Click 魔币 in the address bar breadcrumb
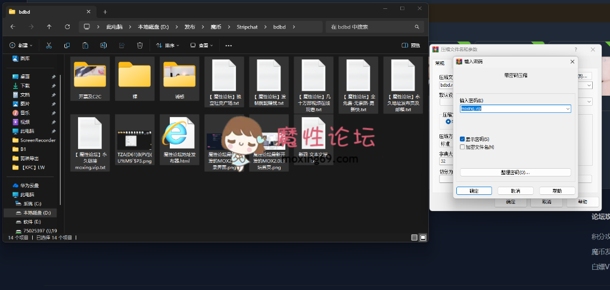Image resolution: width=610 pixels, height=290 pixels. tap(216, 27)
